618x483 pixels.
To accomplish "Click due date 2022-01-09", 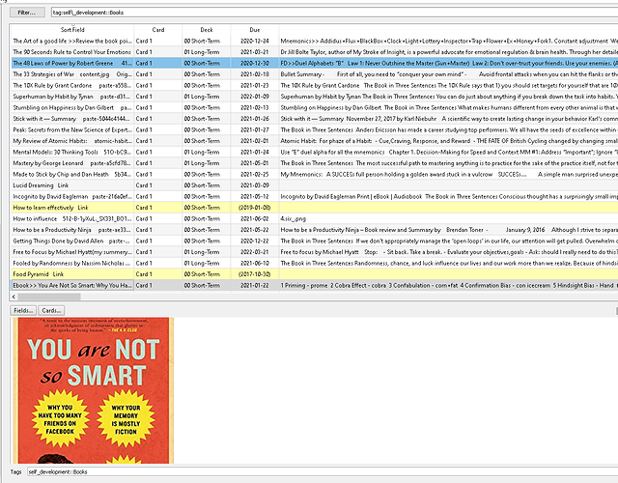I will (255, 97).
